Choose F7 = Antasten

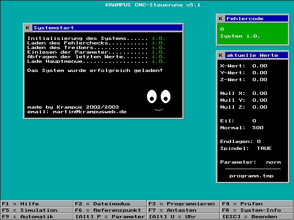tap(183, 210)
